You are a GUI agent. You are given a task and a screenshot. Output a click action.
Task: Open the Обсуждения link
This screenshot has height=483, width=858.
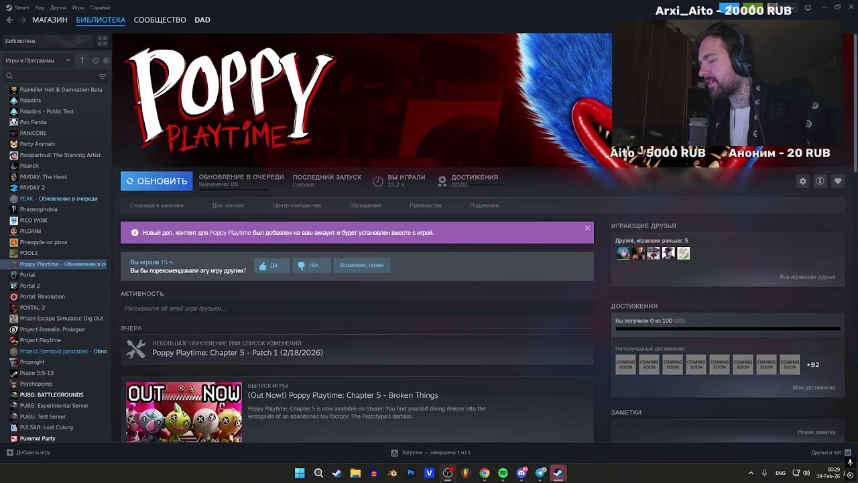coord(365,205)
